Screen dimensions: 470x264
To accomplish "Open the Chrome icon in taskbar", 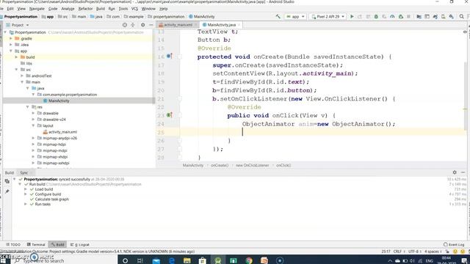I will [249, 260].
